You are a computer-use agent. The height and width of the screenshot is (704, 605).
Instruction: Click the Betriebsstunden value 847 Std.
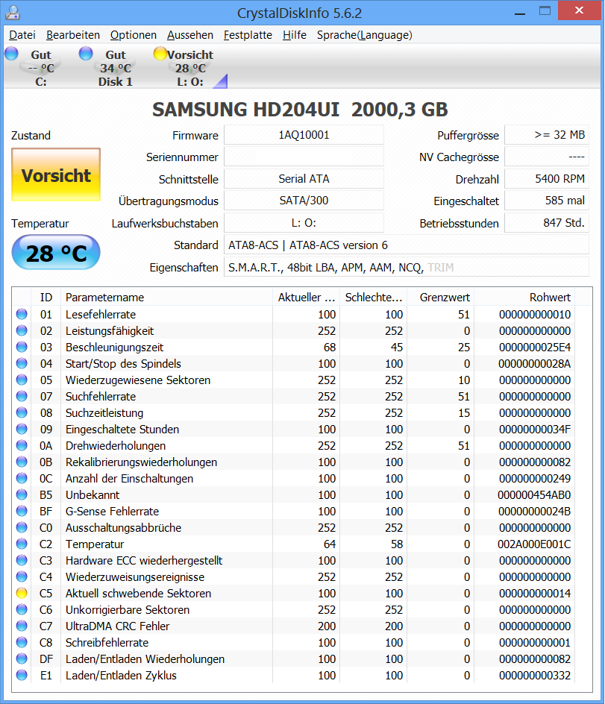[547, 223]
